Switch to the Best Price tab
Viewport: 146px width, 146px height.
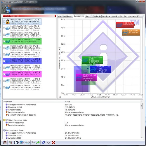[x=106, y=16]
